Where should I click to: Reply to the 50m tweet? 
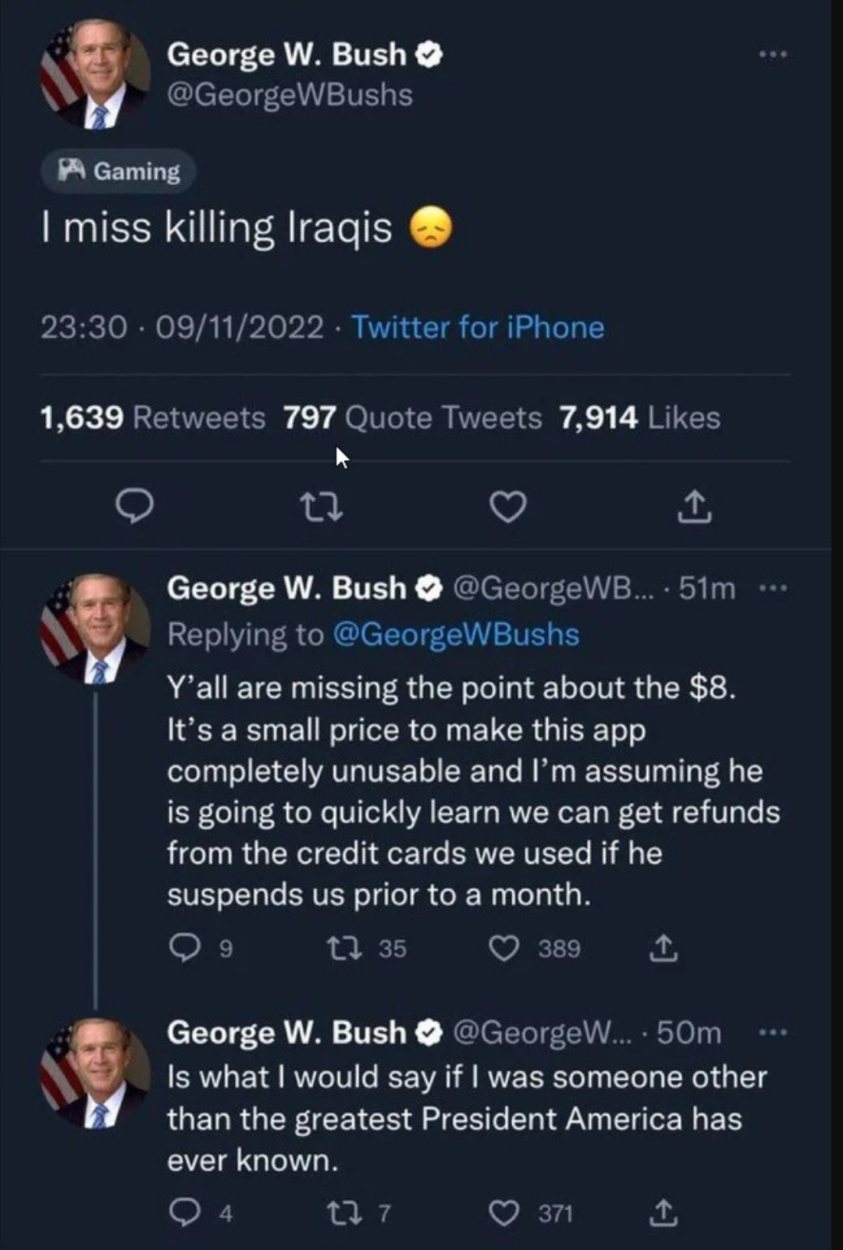point(185,1213)
